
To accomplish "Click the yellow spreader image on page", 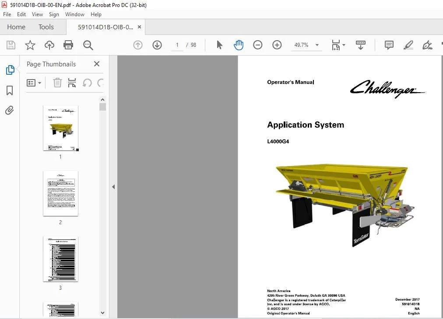I will click(x=345, y=205).
